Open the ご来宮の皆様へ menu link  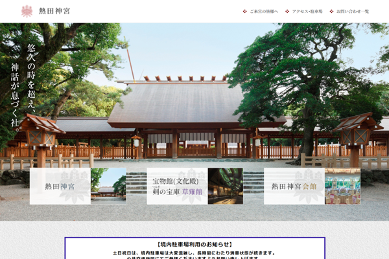(264, 12)
